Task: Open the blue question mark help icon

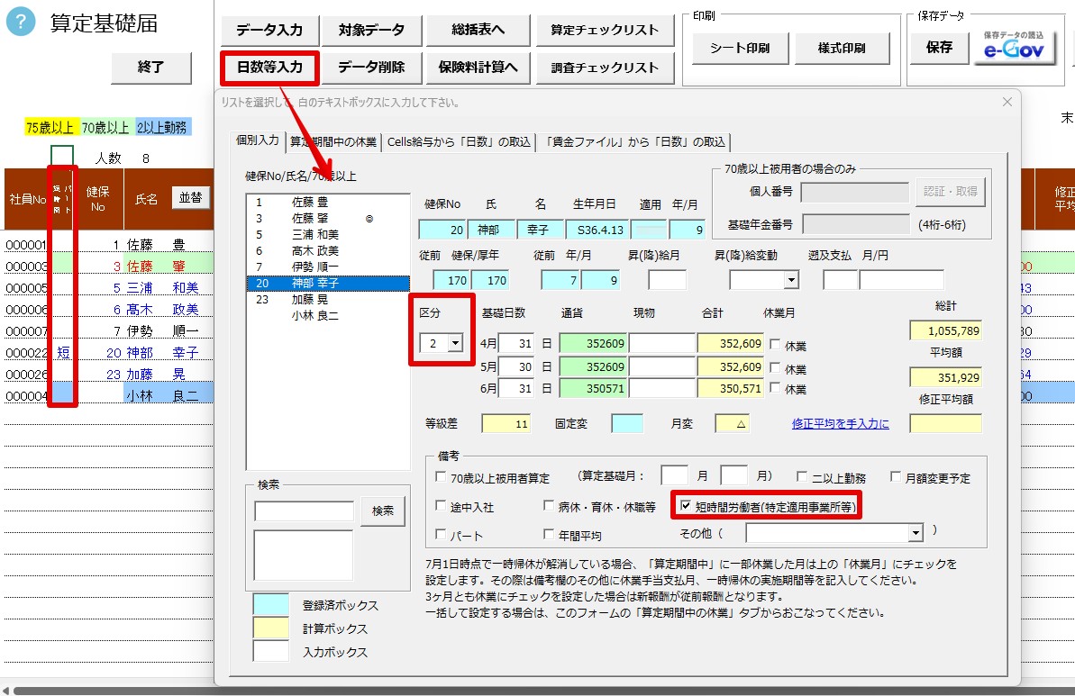Action: pos(21,22)
